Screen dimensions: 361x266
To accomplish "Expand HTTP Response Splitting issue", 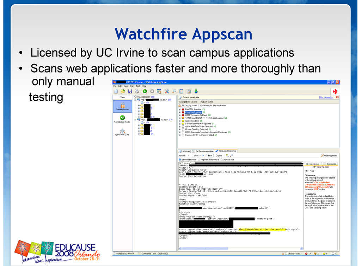I will pos(180,115).
